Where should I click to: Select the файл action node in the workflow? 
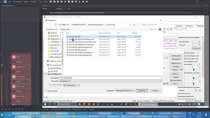coord(21,57)
